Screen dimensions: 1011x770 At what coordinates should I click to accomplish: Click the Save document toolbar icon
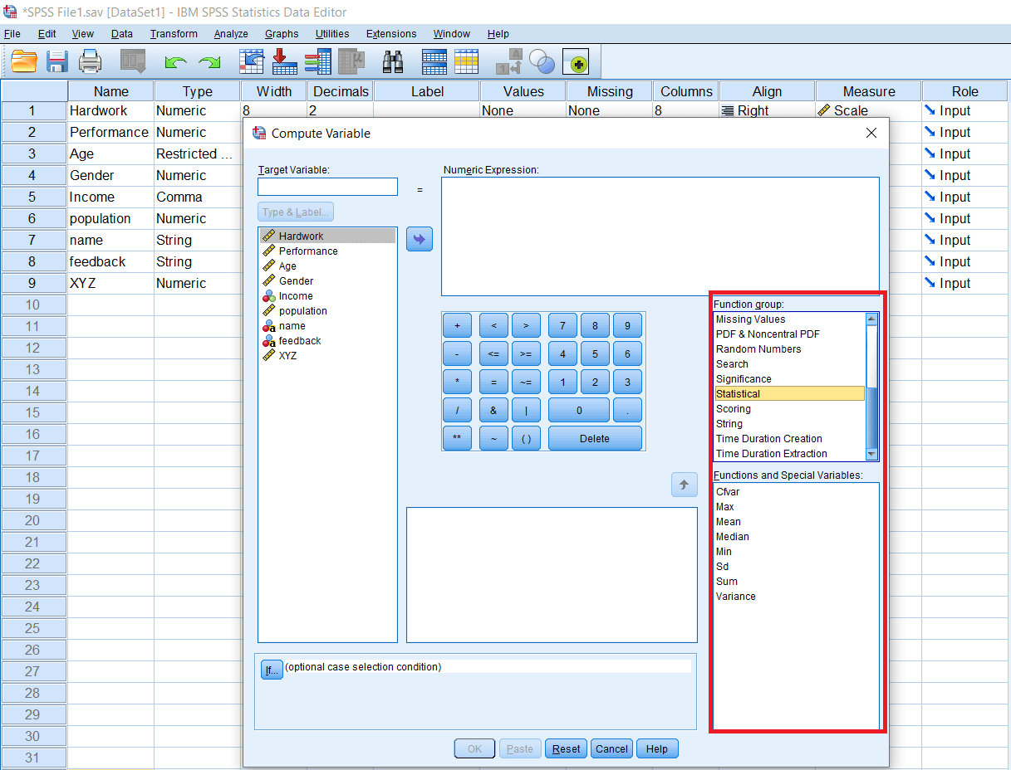(x=56, y=61)
